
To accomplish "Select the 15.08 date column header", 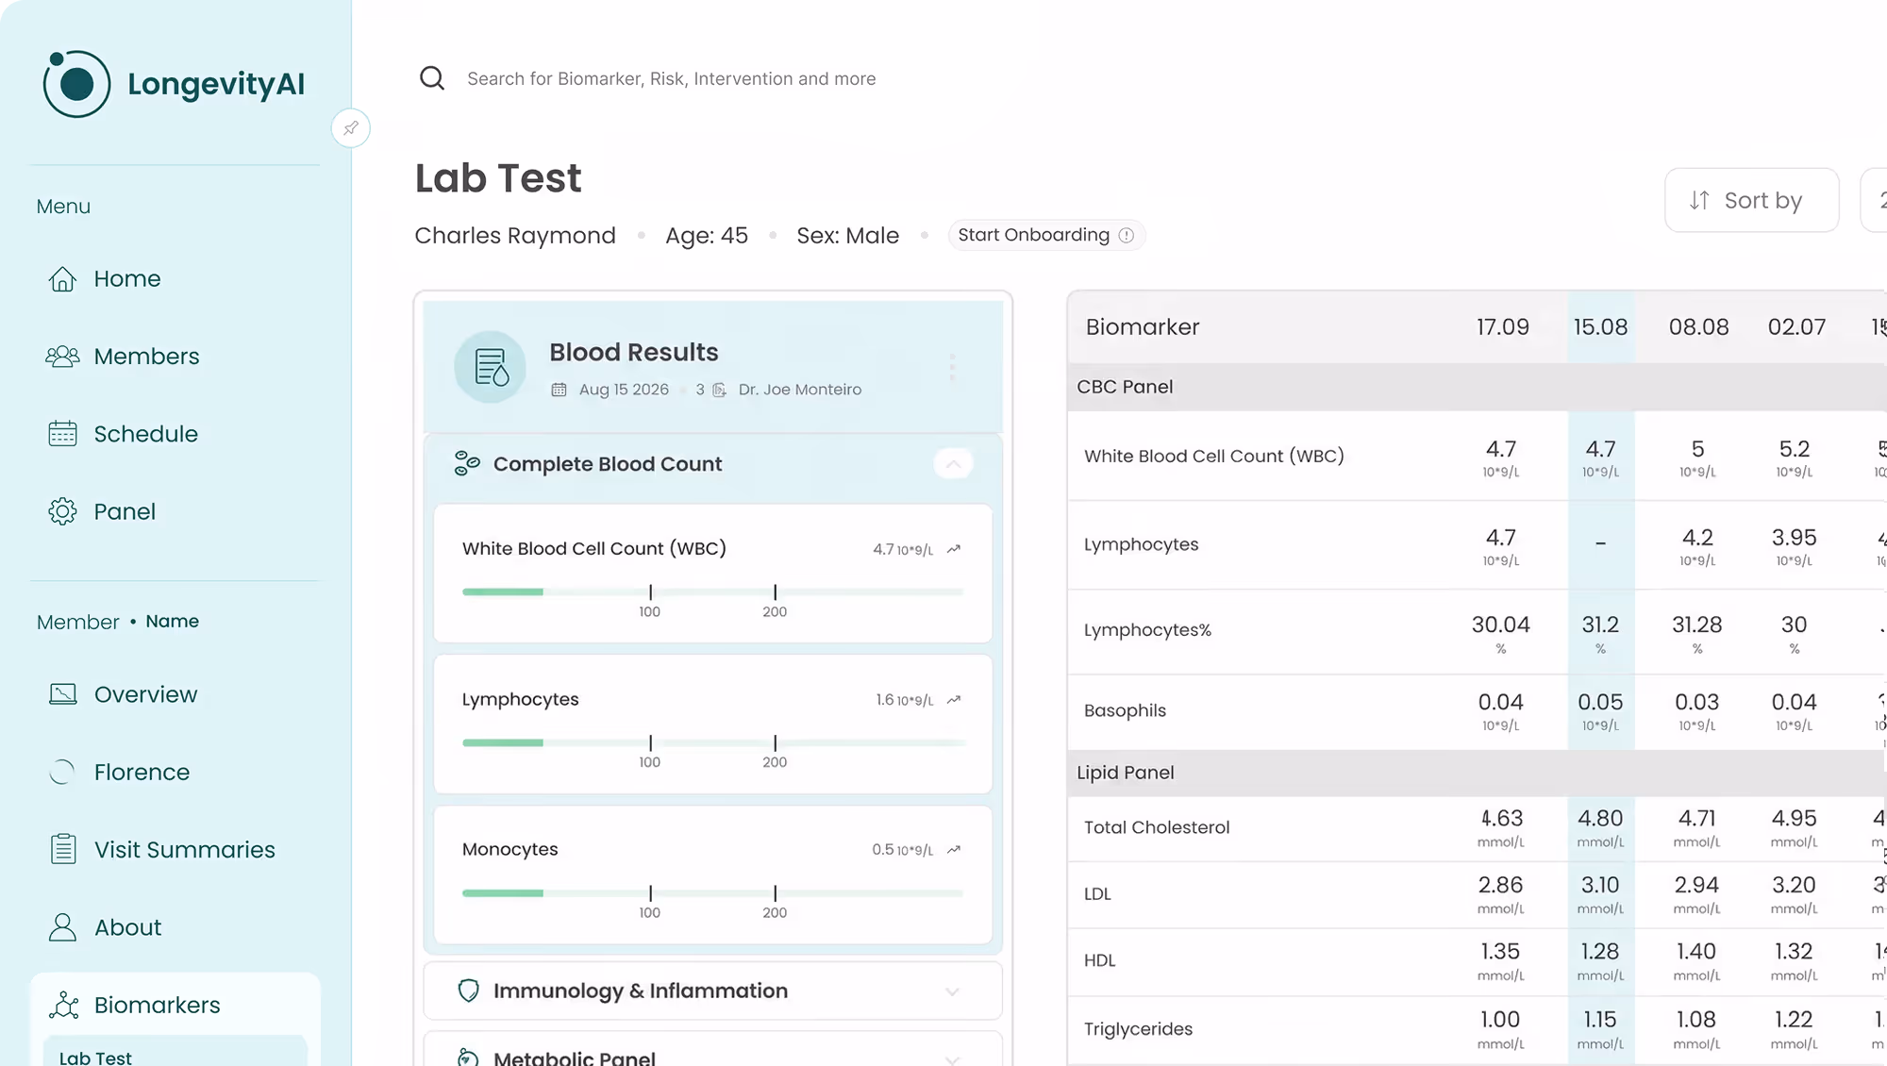I will coord(1600,327).
